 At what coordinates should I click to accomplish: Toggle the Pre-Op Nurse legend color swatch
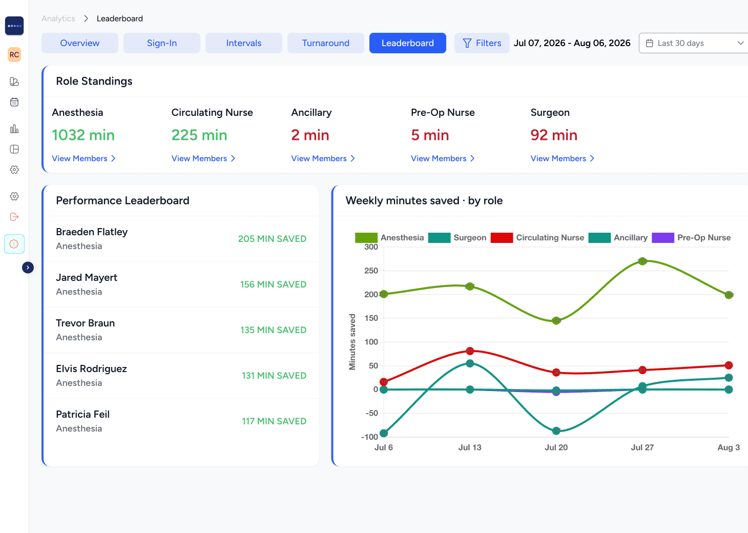(x=663, y=238)
